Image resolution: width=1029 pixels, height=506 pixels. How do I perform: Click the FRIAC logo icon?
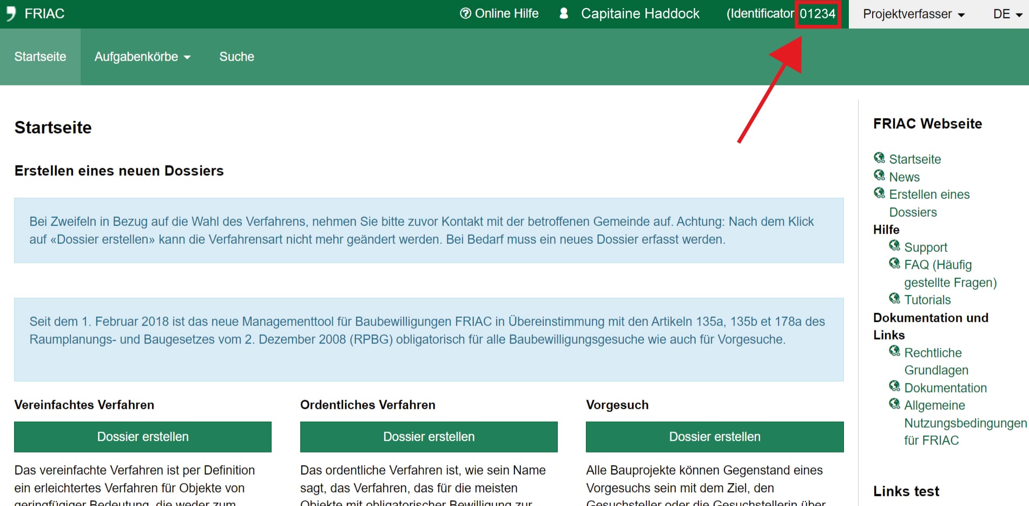pos(11,14)
